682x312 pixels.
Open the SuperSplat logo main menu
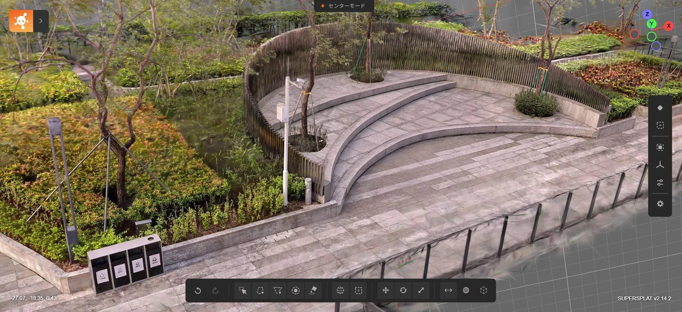(21, 21)
